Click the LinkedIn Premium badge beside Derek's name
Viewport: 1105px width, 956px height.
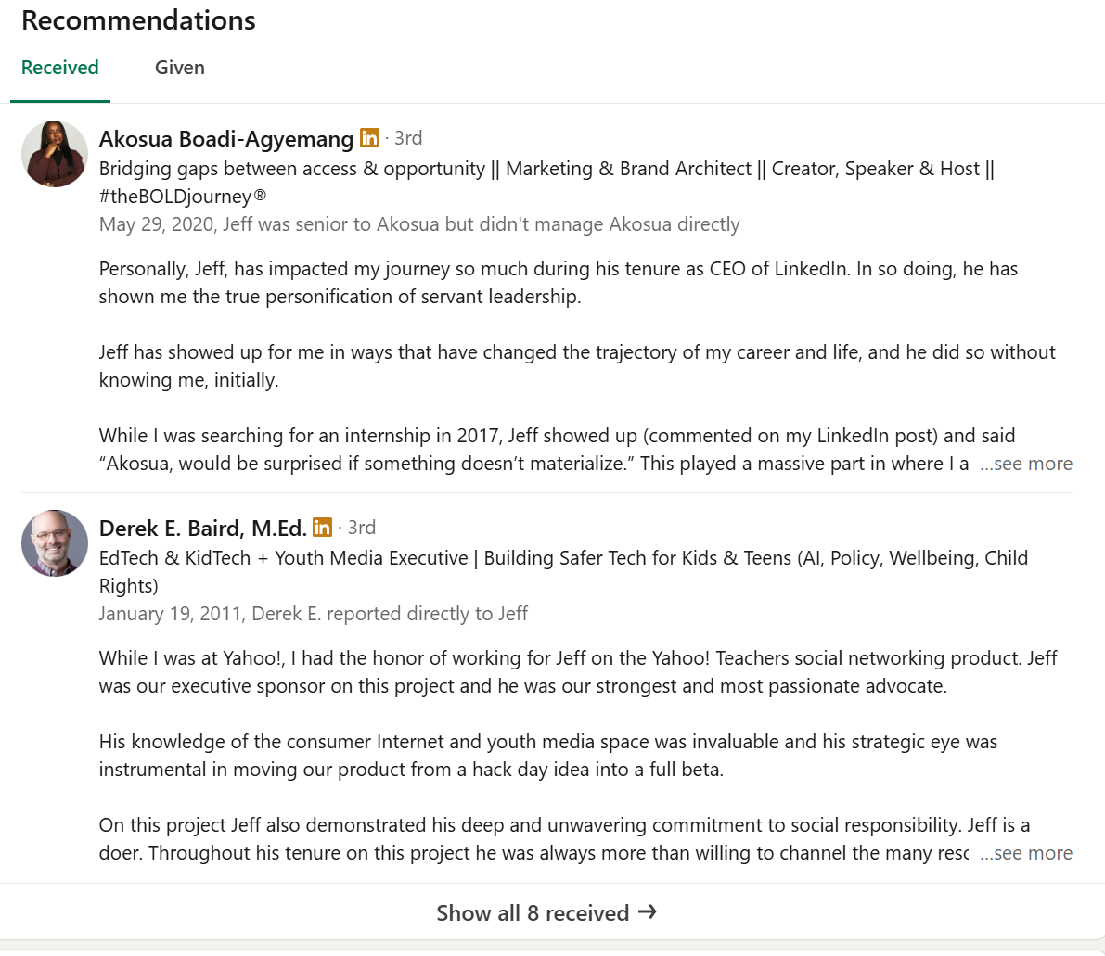coord(322,528)
